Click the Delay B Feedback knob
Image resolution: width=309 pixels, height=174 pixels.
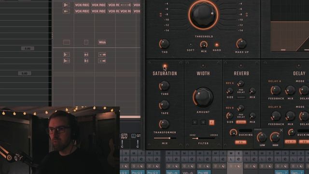pyautogui.click(x=276, y=116)
